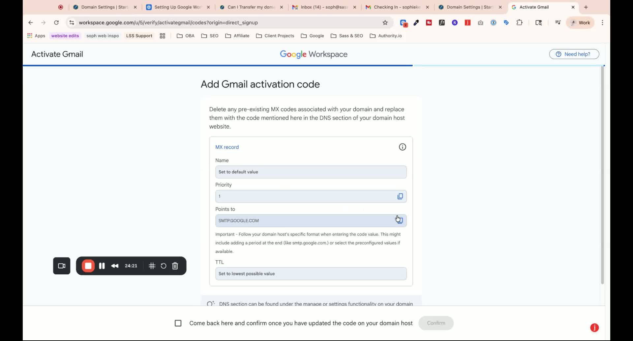Open the website edits bookmark
The image size is (633, 341).
click(x=65, y=36)
